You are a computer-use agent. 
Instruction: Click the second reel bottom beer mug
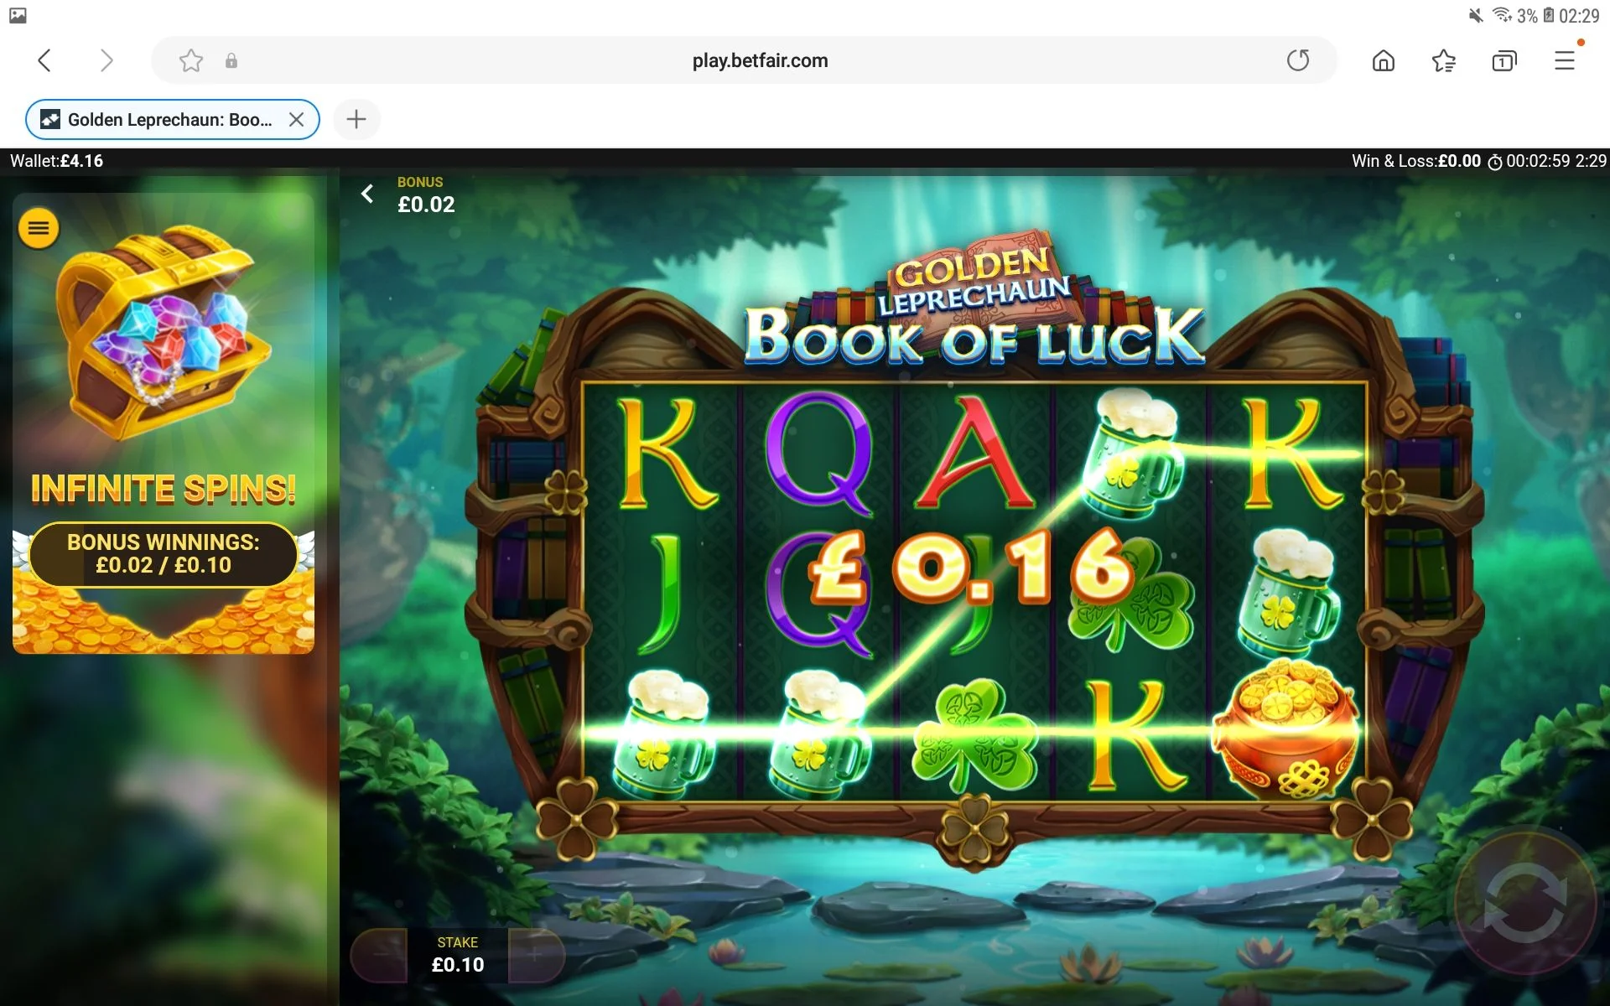point(818,734)
